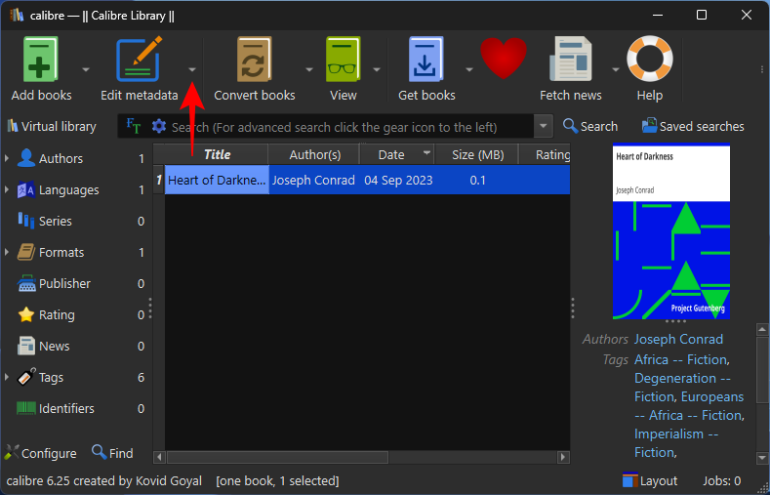Click the Search button
Viewport: 770px width, 495px height.
(590, 126)
